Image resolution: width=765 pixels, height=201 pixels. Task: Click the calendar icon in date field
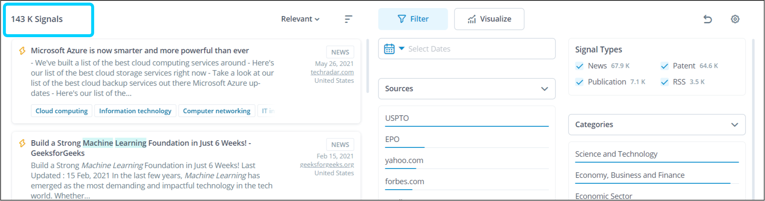coord(389,49)
